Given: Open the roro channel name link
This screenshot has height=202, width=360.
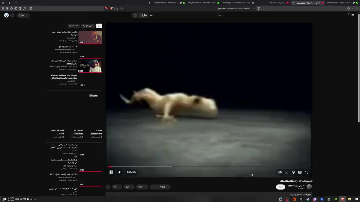Looking at the screenshot, I should (x=296, y=186).
